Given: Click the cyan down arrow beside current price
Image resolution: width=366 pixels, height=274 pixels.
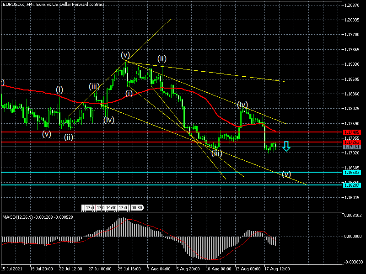Looking at the screenshot, I should coord(286,146).
